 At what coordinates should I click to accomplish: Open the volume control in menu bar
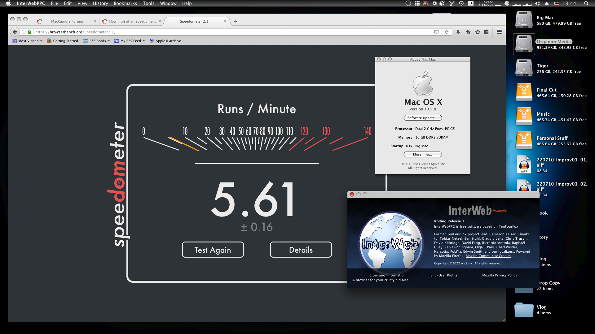tap(537, 3)
